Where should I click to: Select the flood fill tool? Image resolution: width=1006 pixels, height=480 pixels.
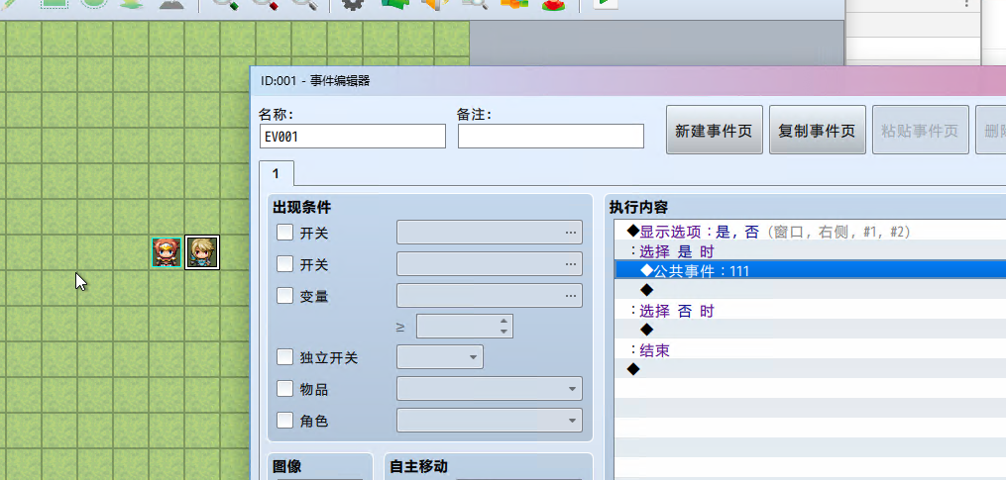click(132, 4)
